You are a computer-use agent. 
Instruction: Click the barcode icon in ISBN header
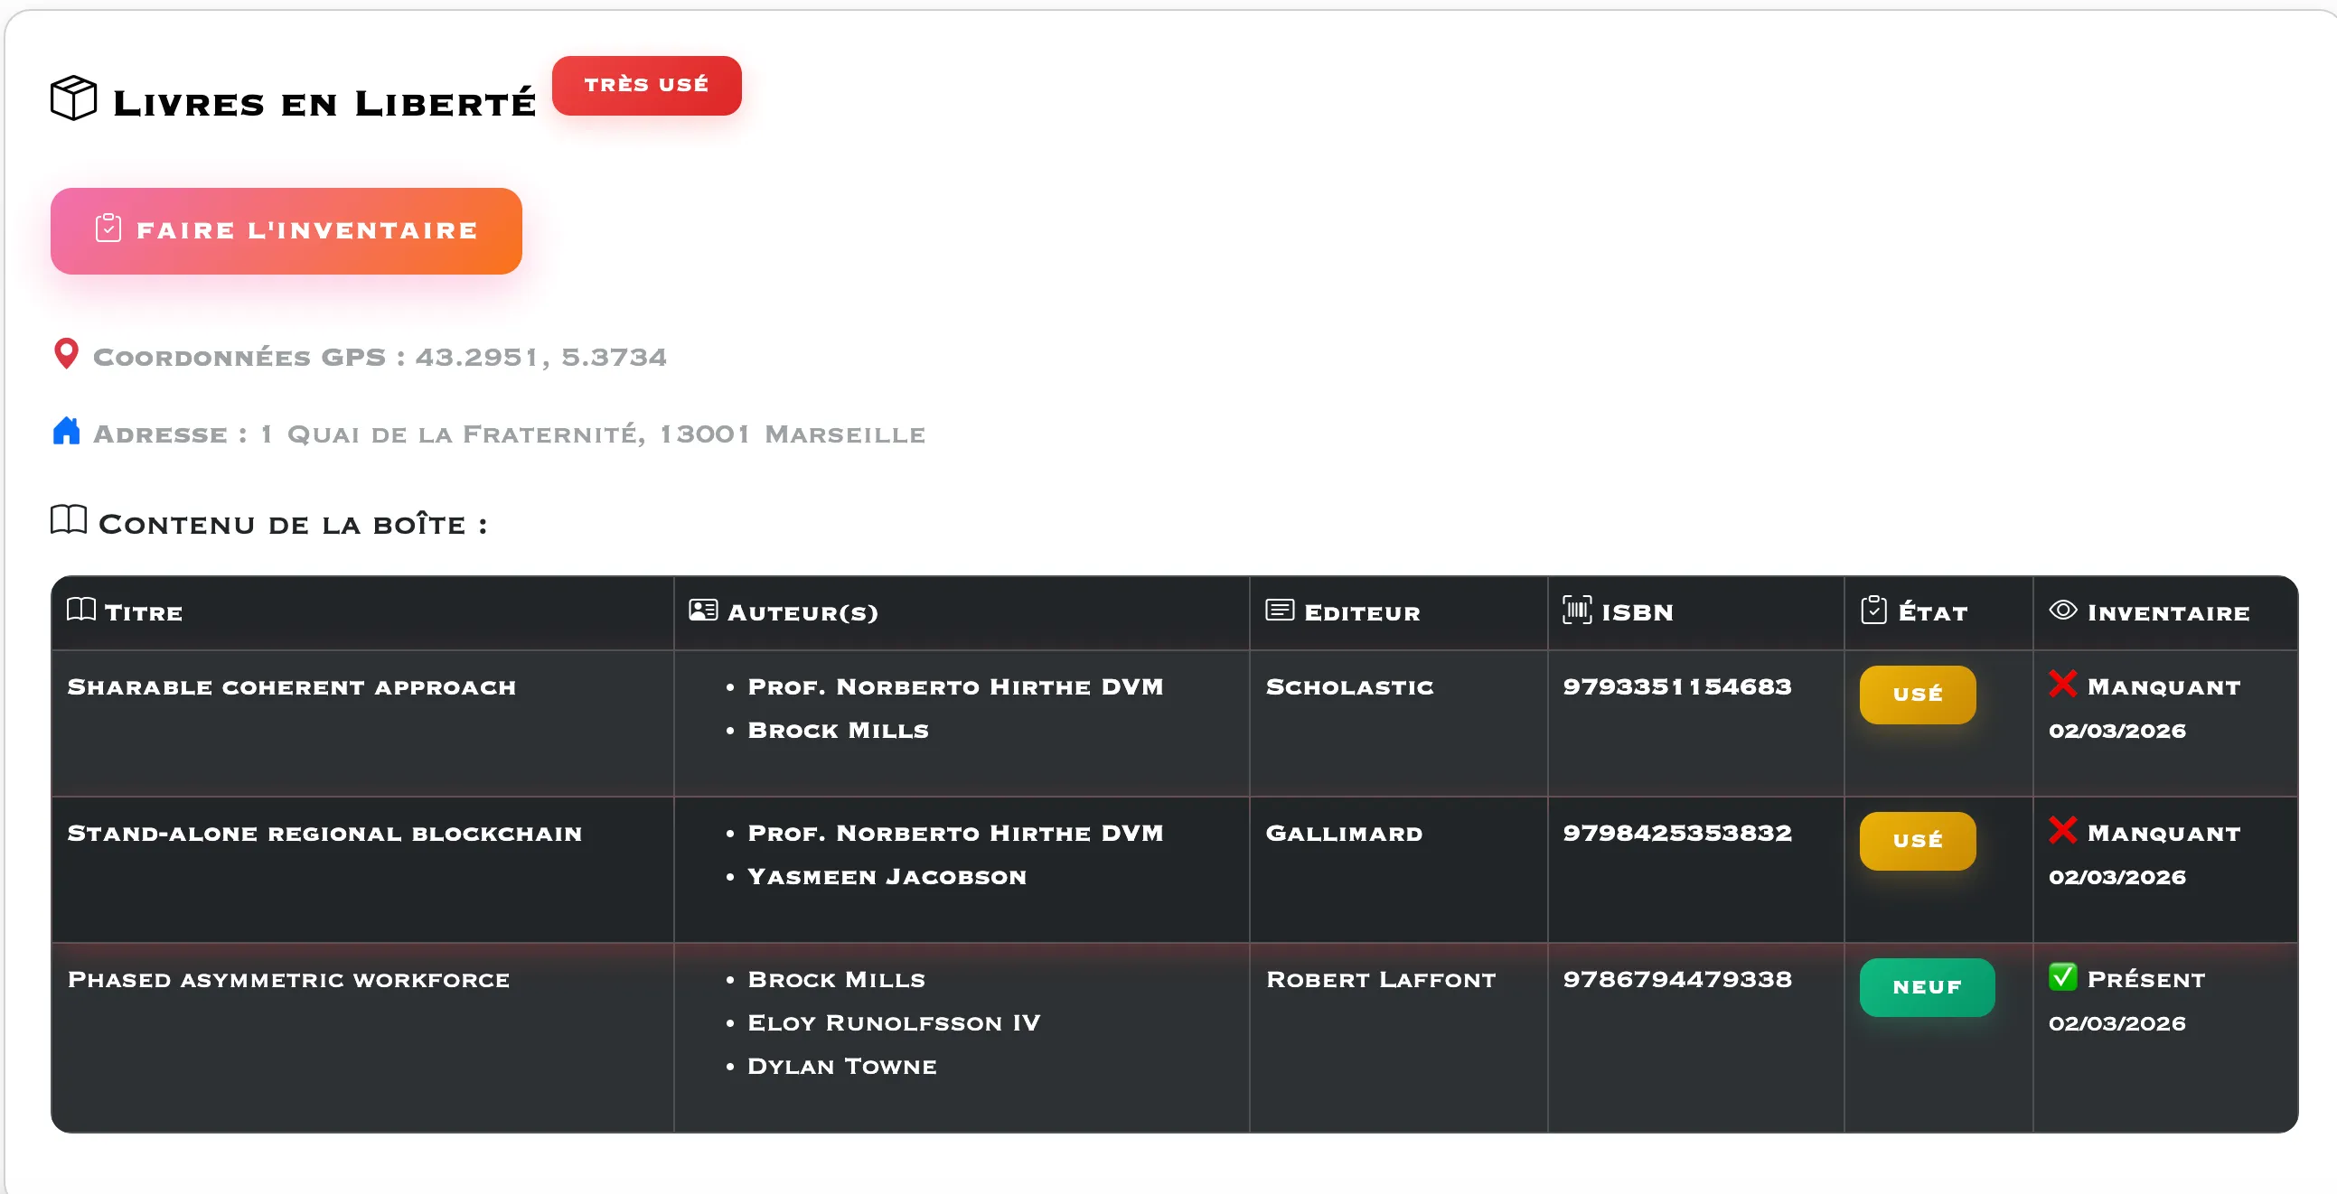[x=1577, y=611]
